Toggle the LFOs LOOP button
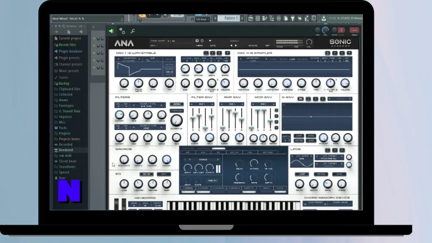The image size is (432, 243). pyautogui.click(x=302, y=174)
